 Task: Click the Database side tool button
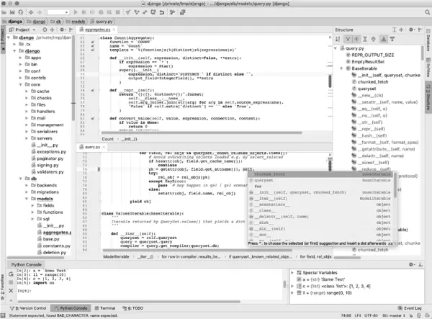click(x=428, y=41)
